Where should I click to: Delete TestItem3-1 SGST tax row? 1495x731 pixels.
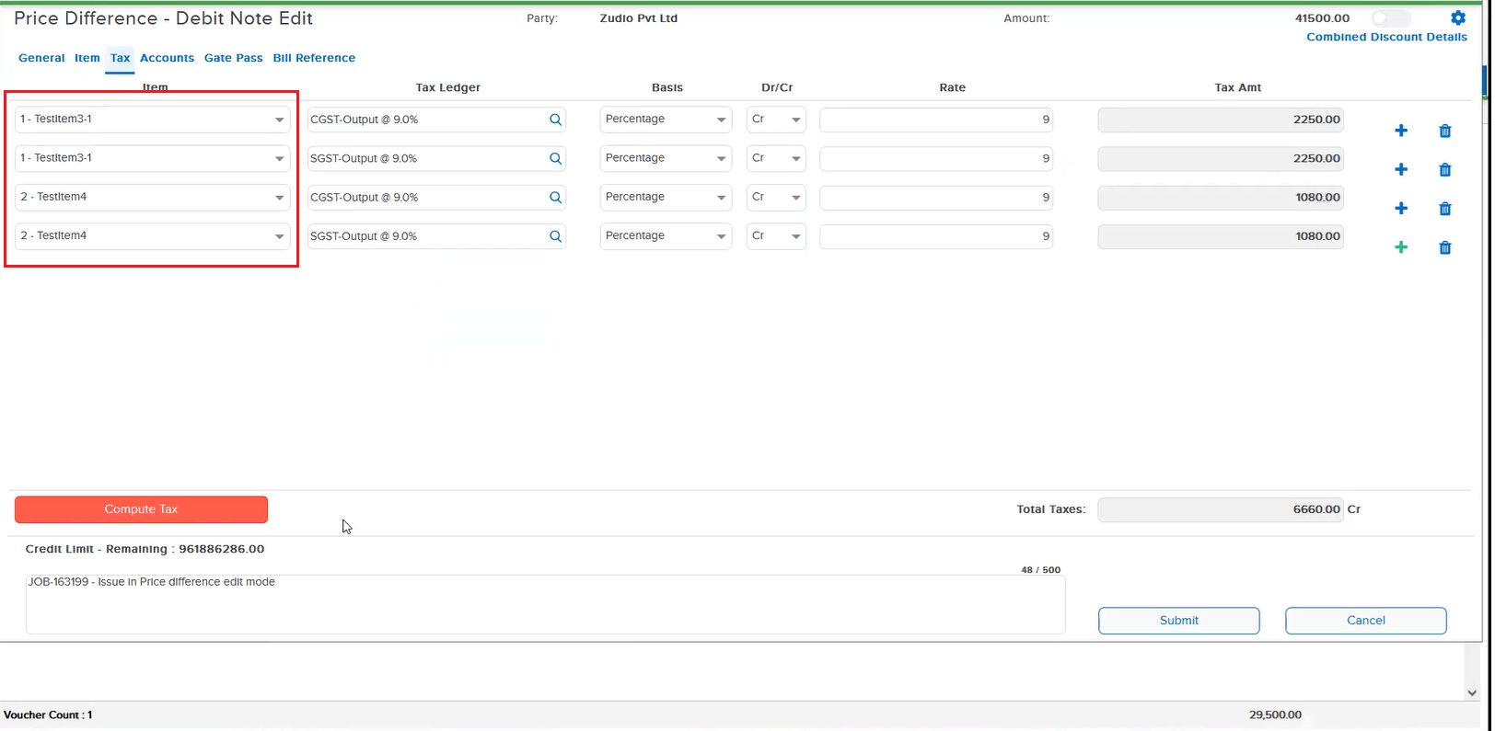pos(1444,169)
